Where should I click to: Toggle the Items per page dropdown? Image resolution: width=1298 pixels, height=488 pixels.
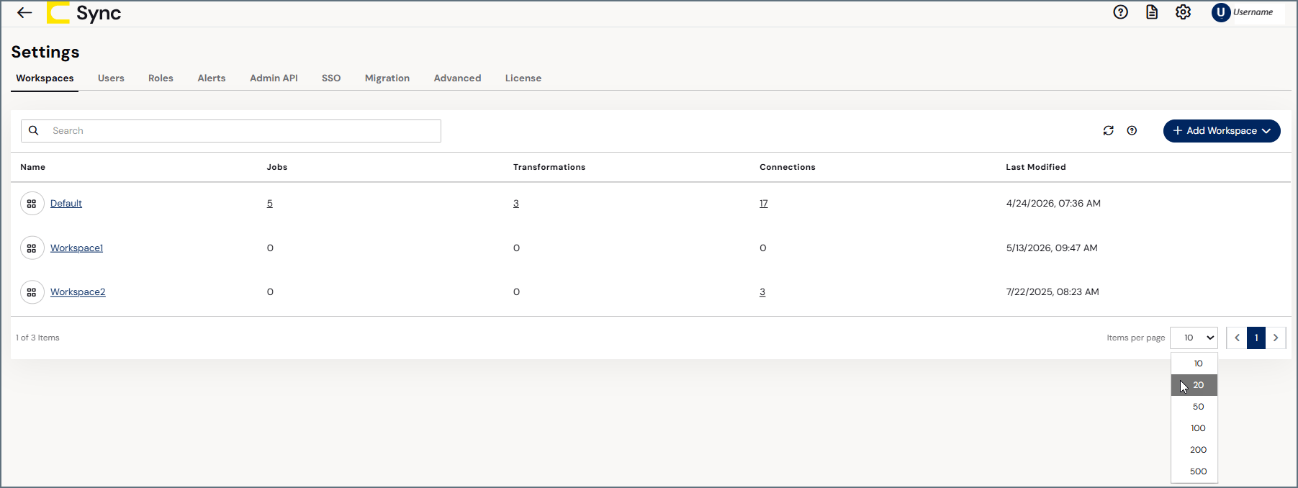[x=1194, y=338]
